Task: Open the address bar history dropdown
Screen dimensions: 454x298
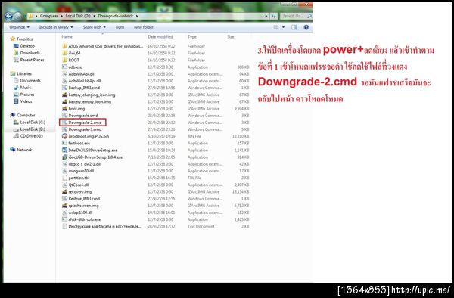Action: point(266,16)
